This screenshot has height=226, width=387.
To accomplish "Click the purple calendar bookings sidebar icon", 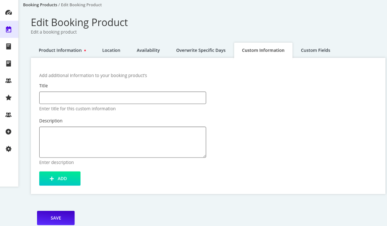I will coord(8,29).
